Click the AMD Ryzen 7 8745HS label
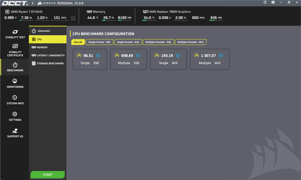The height and width of the screenshot is (180, 301). (26, 12)
